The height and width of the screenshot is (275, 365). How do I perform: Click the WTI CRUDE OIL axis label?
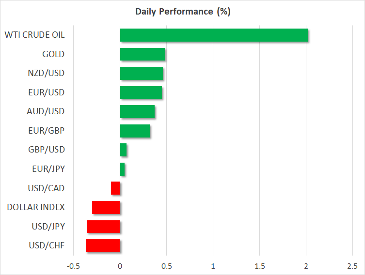(x=34, y=35)
